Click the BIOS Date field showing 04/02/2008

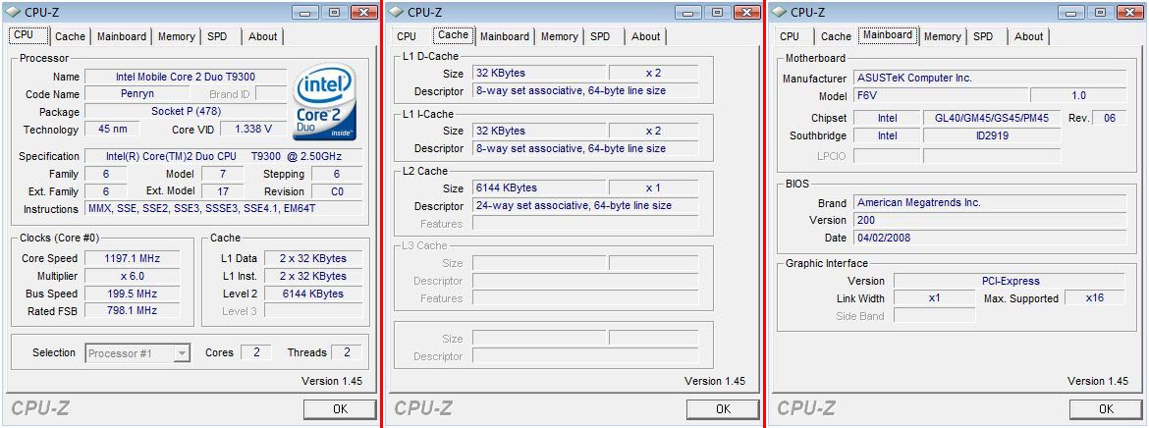989,239
